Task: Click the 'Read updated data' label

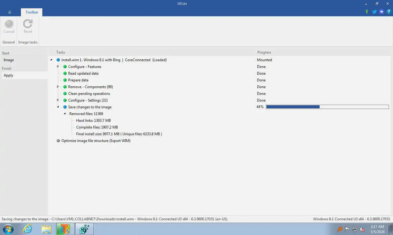Action: (83, 73)
